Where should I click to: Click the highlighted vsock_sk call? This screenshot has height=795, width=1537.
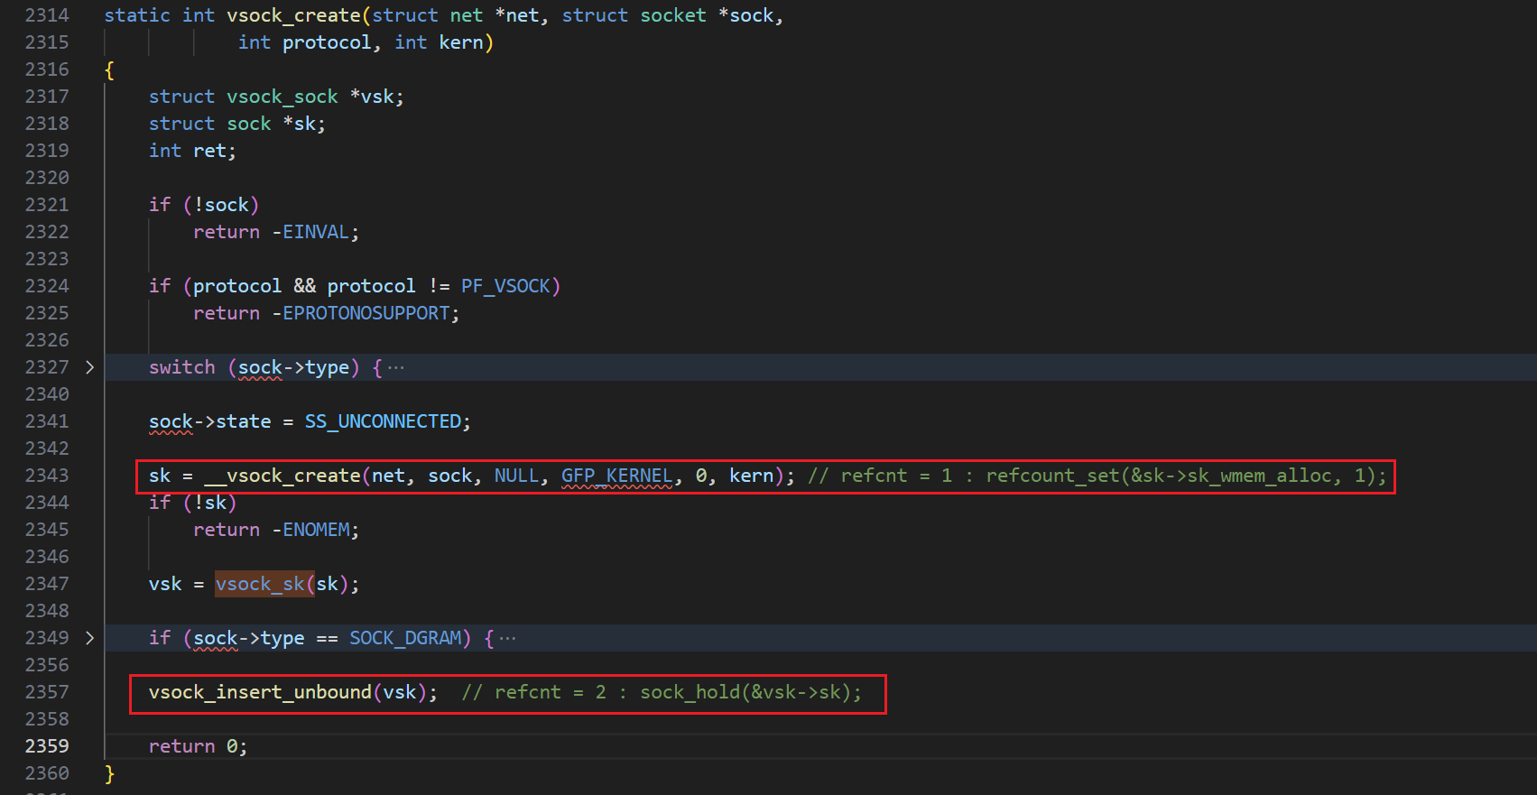click(x=260, y=584)
